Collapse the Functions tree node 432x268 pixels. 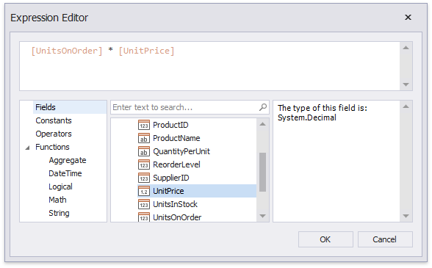(x=27, y=148)
